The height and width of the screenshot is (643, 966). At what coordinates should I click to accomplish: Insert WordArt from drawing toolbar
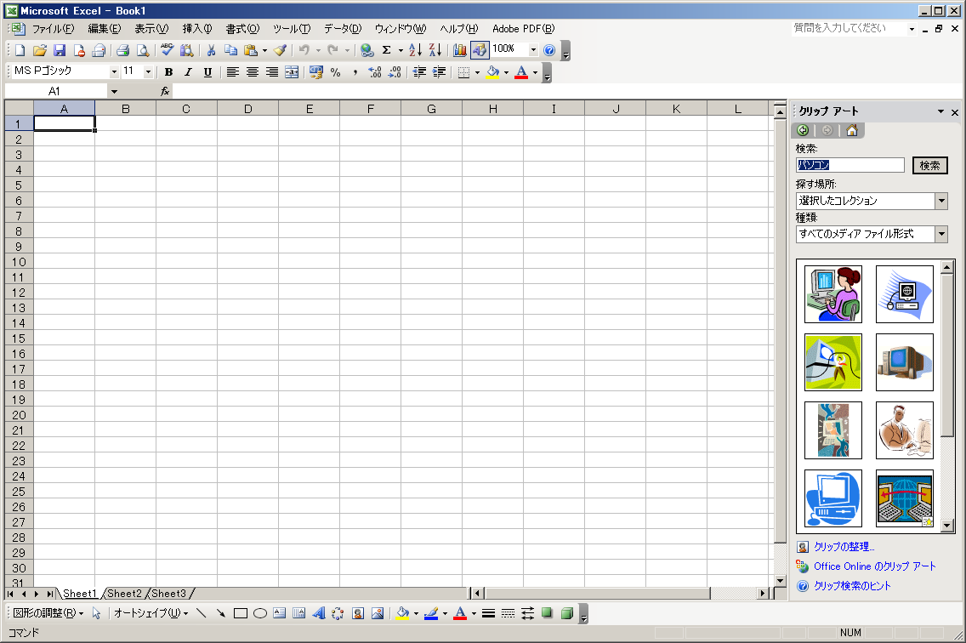pos(319,612)
